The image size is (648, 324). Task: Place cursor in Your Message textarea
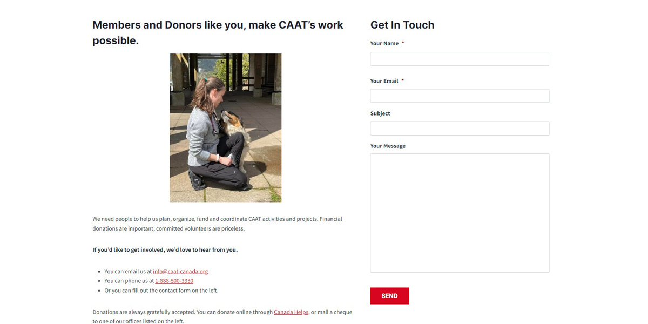(459, 213)
